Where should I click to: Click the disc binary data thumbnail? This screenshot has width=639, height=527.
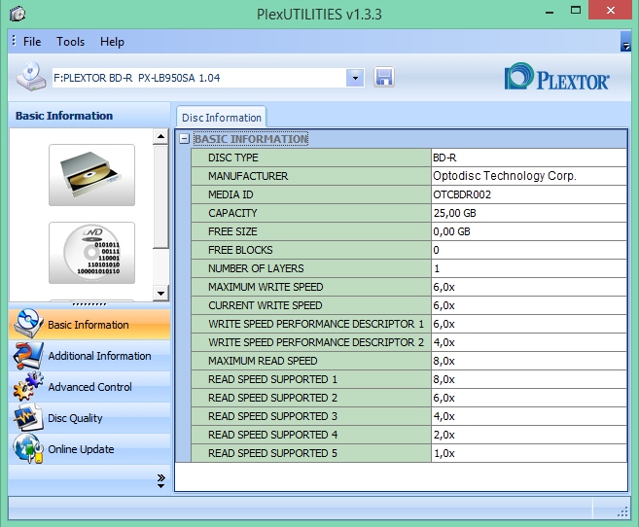[x=91, y=252]
